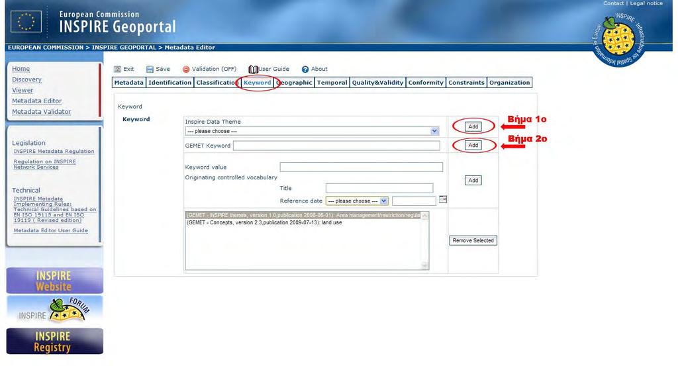Click the Exit toolbar icon
Viewport: 678px width, 366px height.
coord(117,69)
